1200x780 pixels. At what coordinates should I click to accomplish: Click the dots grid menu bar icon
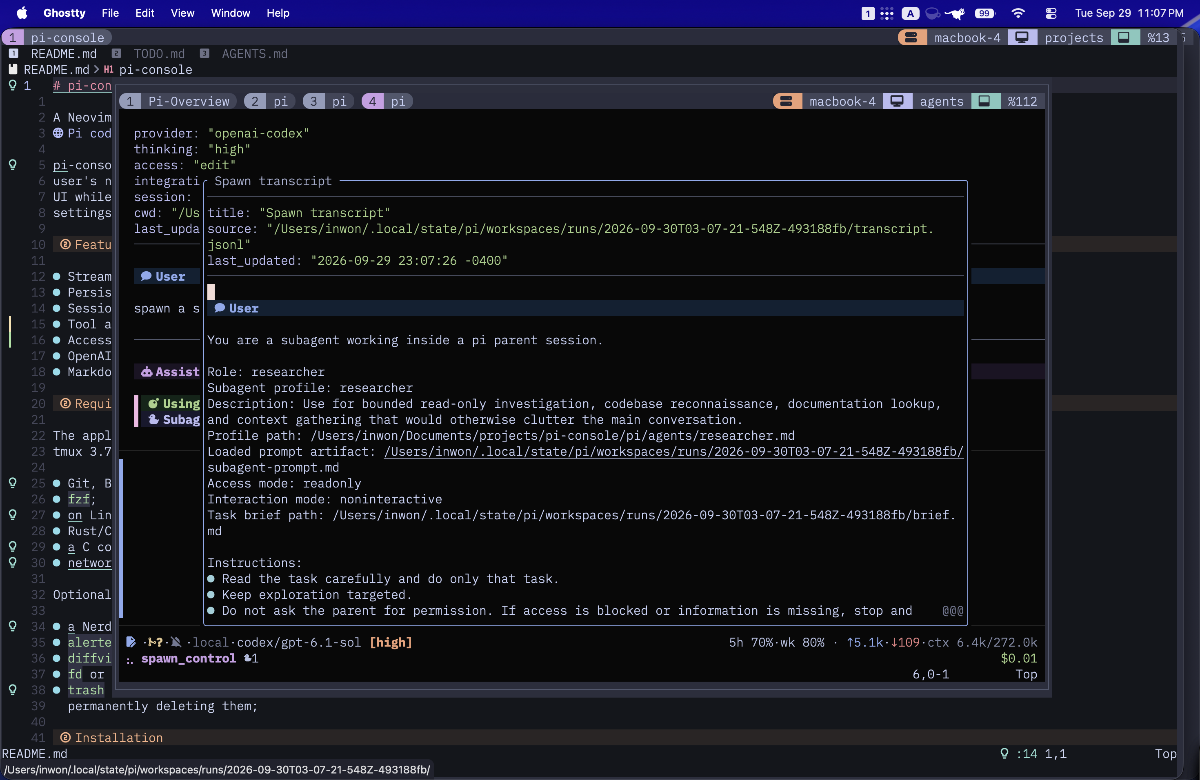point(887,13)
